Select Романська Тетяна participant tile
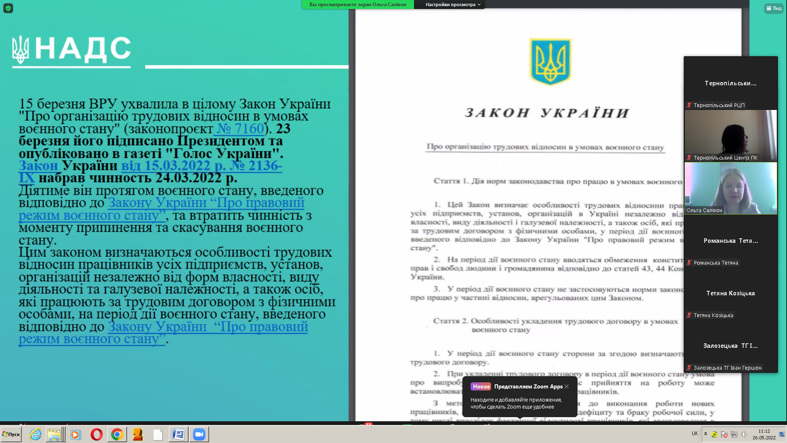Viewport: 787px width, 443px height. point(730,241)
